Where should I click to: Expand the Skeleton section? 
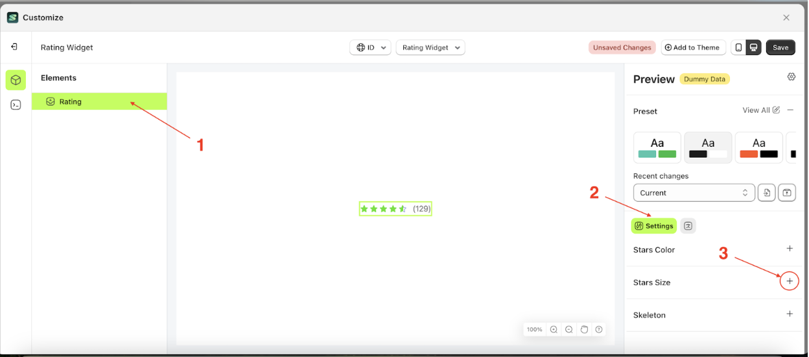point(790,314)
